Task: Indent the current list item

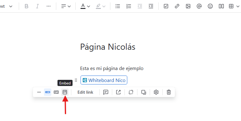Action: [x=151, y=6]
